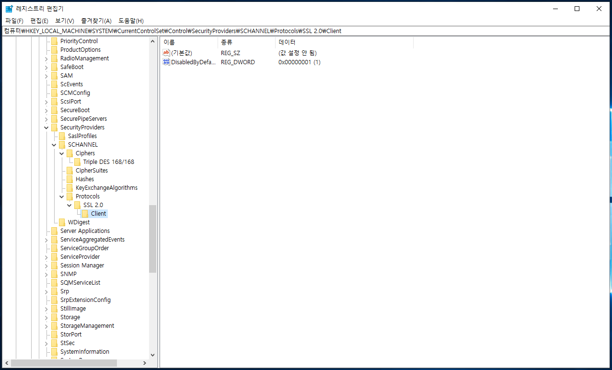612x370 pixels.
Task: Select the StorPort tree item
Action: (71, 335)
